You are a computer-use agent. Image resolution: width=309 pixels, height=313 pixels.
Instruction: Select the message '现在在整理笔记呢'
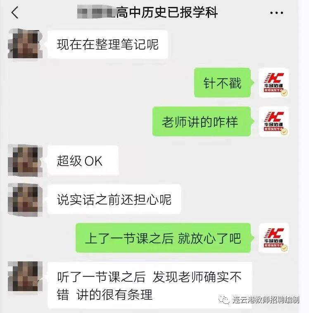[x=108, y=44]
